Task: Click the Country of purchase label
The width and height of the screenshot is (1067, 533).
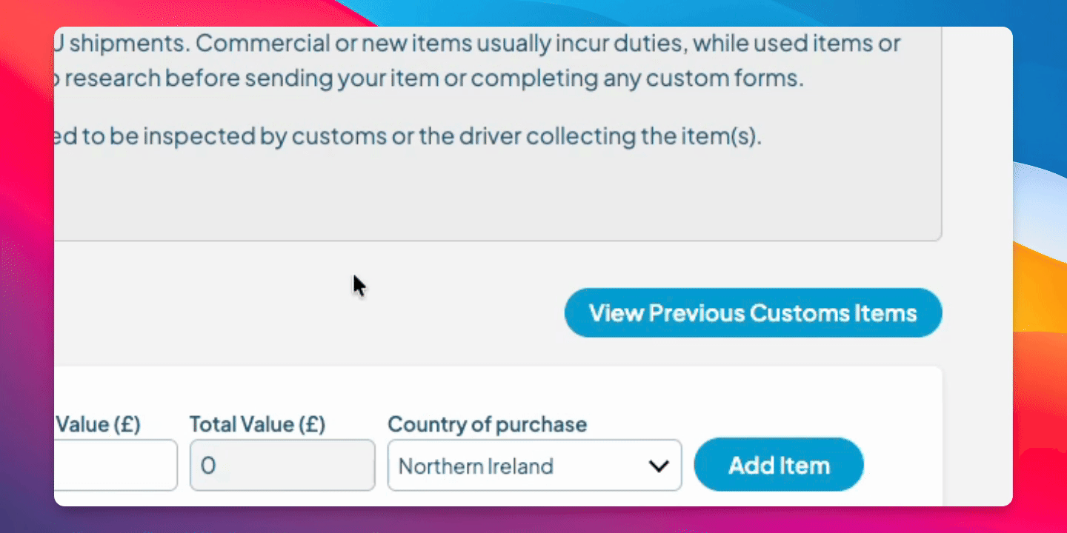Action: point(487,424)
